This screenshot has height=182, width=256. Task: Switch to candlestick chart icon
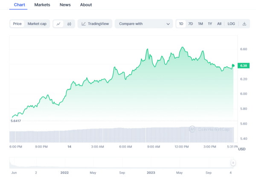click(70, 24)
